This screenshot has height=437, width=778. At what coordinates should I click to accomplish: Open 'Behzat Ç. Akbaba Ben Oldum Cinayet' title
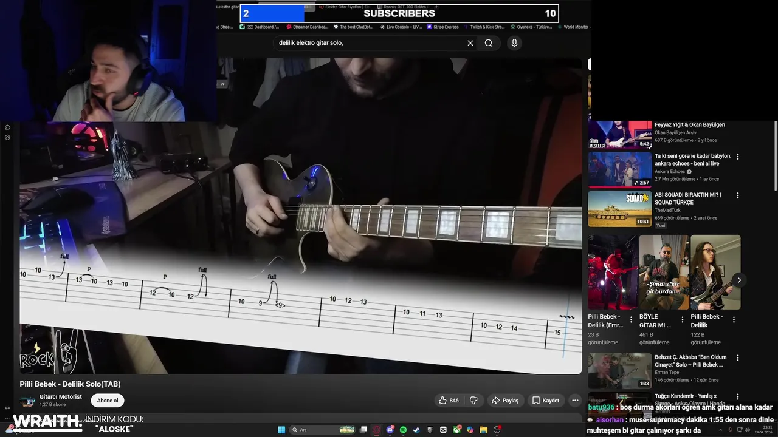(690, 361)
